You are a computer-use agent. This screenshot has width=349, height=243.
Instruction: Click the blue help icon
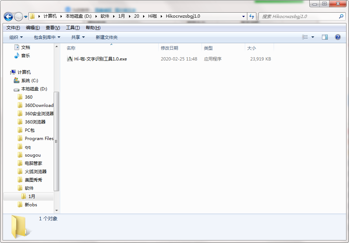(338, 37)
